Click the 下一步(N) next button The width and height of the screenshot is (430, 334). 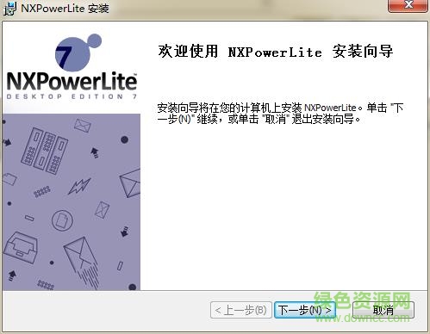point(305,310)
